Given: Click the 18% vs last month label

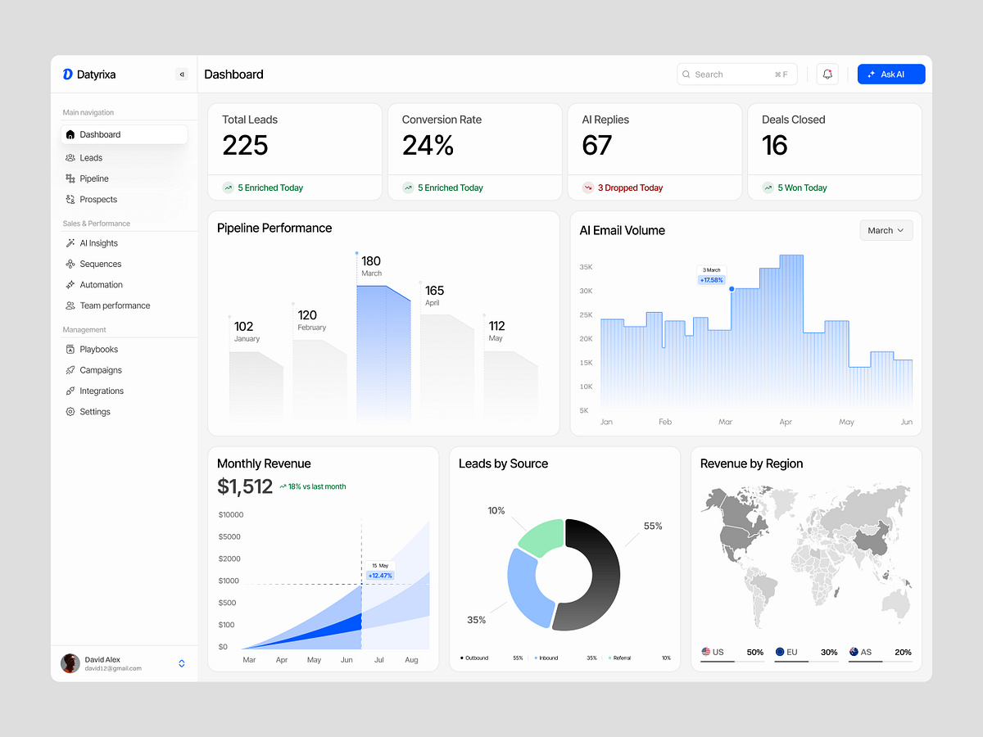Looking at the screenshot, I should 312,486.
